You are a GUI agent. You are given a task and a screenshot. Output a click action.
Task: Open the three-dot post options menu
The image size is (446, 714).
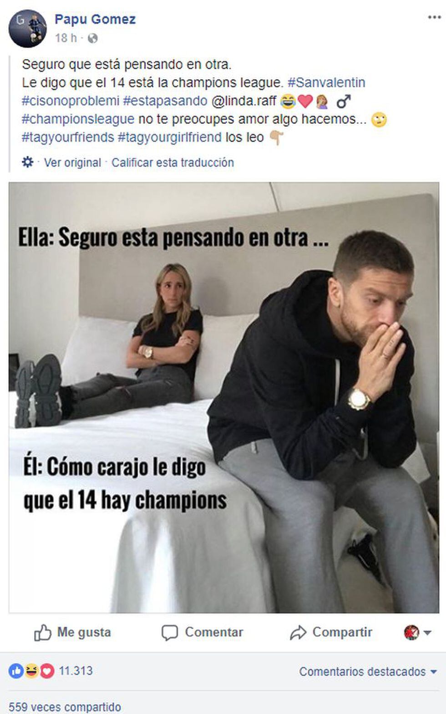click(x=434, y=18)
